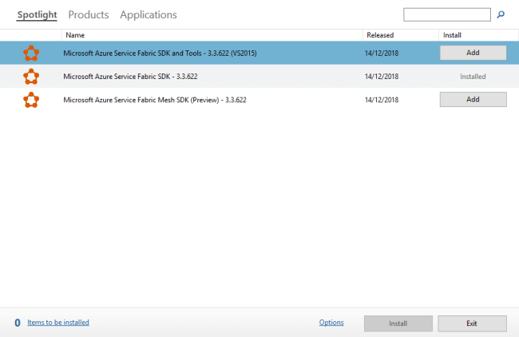Switch to the Spotlight tab

click(37, 15)
